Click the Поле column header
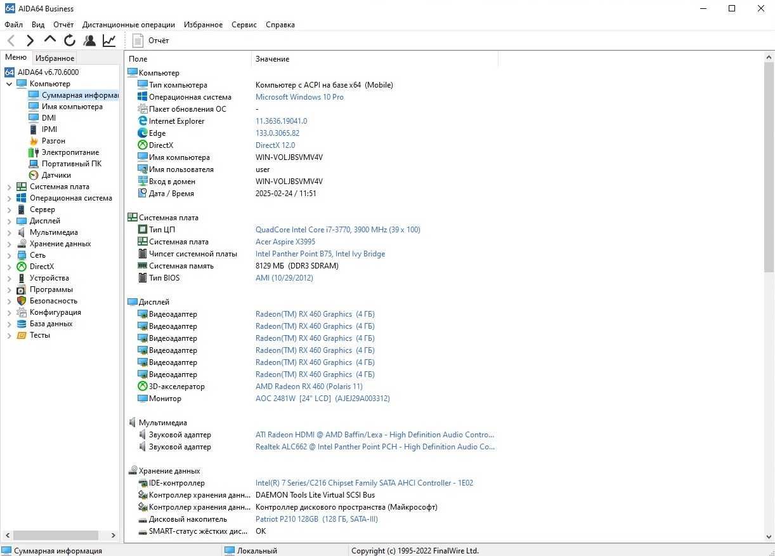The height and width of the screenshot is (556, 775). 188,59
